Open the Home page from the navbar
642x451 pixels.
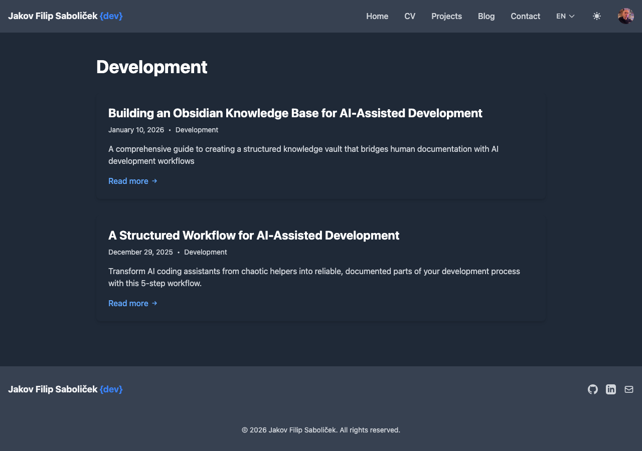click(x=377, y=16)
